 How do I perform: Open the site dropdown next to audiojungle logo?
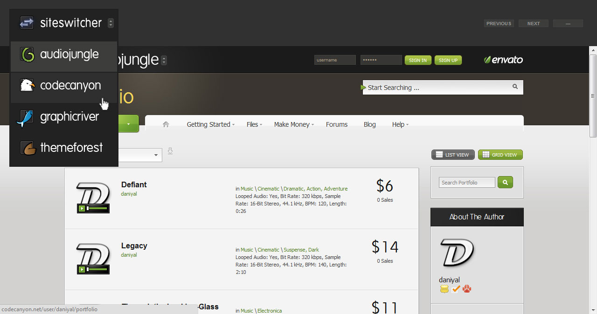164,61
